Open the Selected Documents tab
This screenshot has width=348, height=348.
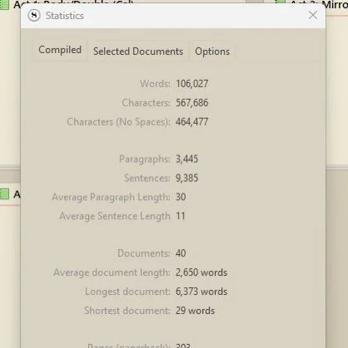138,51
